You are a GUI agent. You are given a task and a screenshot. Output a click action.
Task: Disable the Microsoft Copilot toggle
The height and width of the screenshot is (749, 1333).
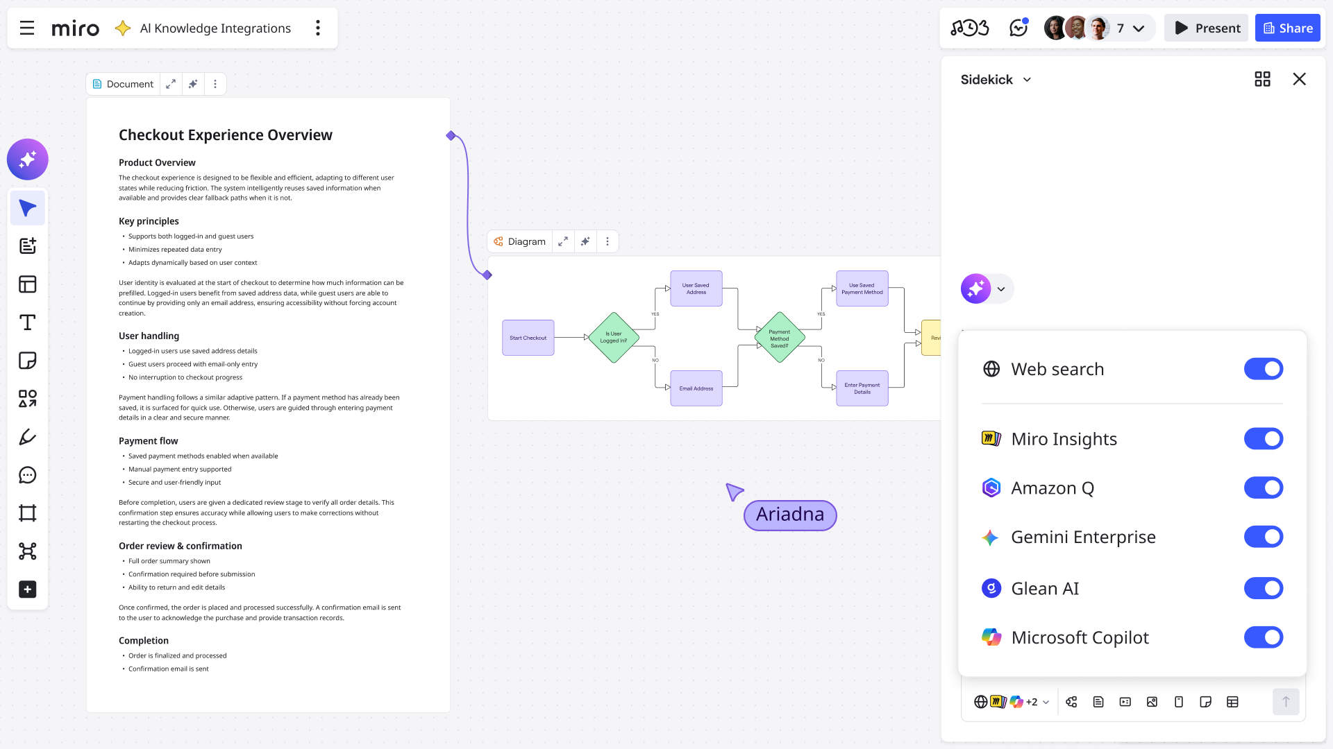1264,637
